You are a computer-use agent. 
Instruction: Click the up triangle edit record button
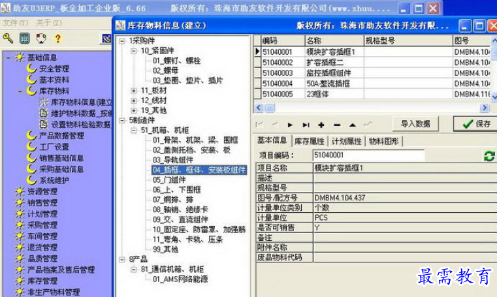point(353,125)
